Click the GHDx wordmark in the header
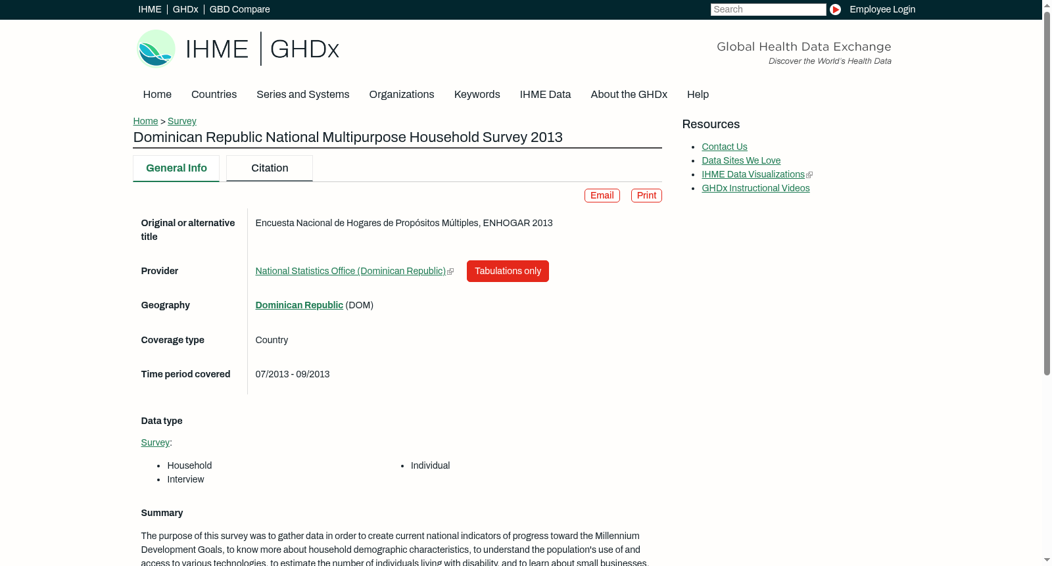This screenshot has width=1052, height=566. pyautogui.click(x=304, y=49)
